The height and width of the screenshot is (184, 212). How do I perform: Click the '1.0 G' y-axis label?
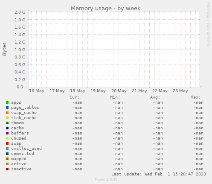click(20, 50)
